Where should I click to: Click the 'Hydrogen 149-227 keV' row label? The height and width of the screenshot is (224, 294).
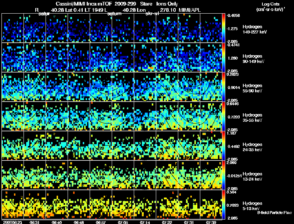pos(255,29)
